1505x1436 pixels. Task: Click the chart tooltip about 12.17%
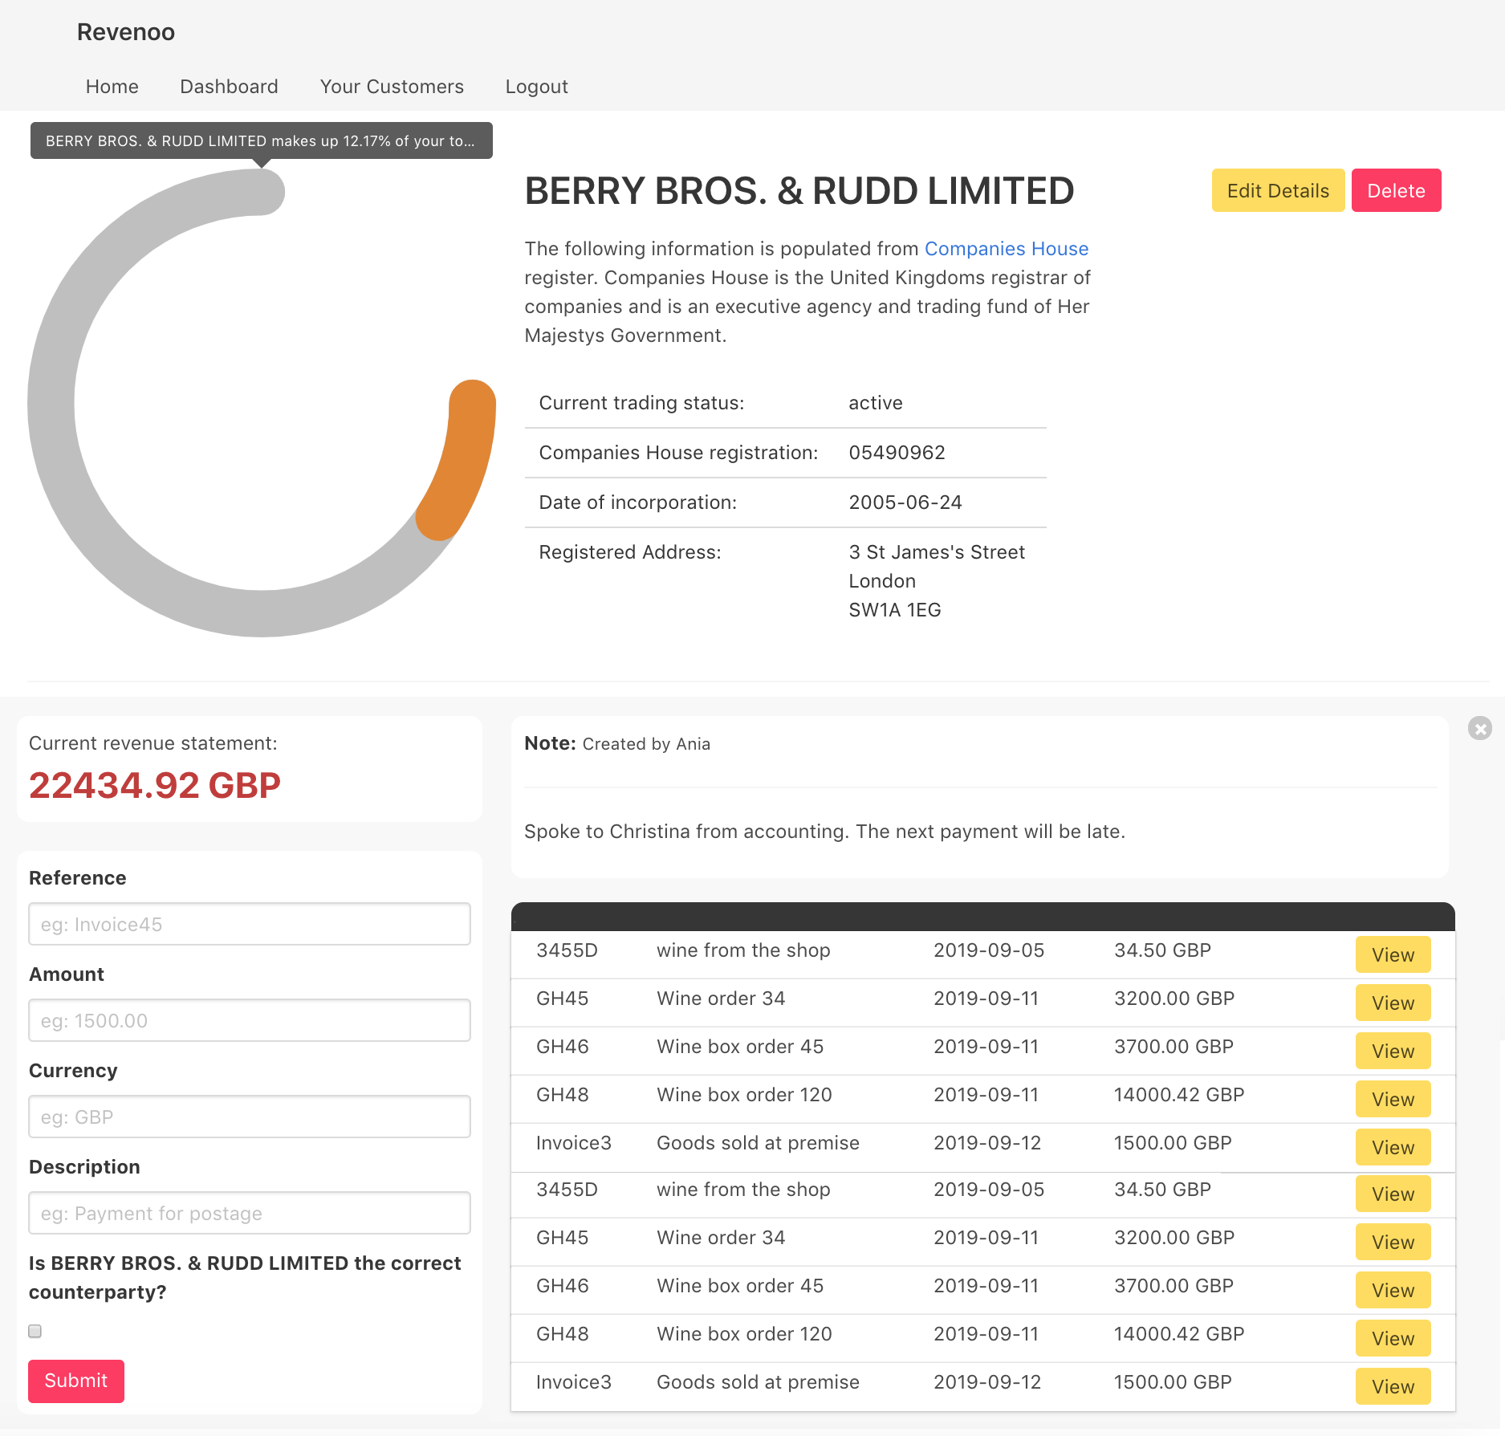(x=261, y=140)
